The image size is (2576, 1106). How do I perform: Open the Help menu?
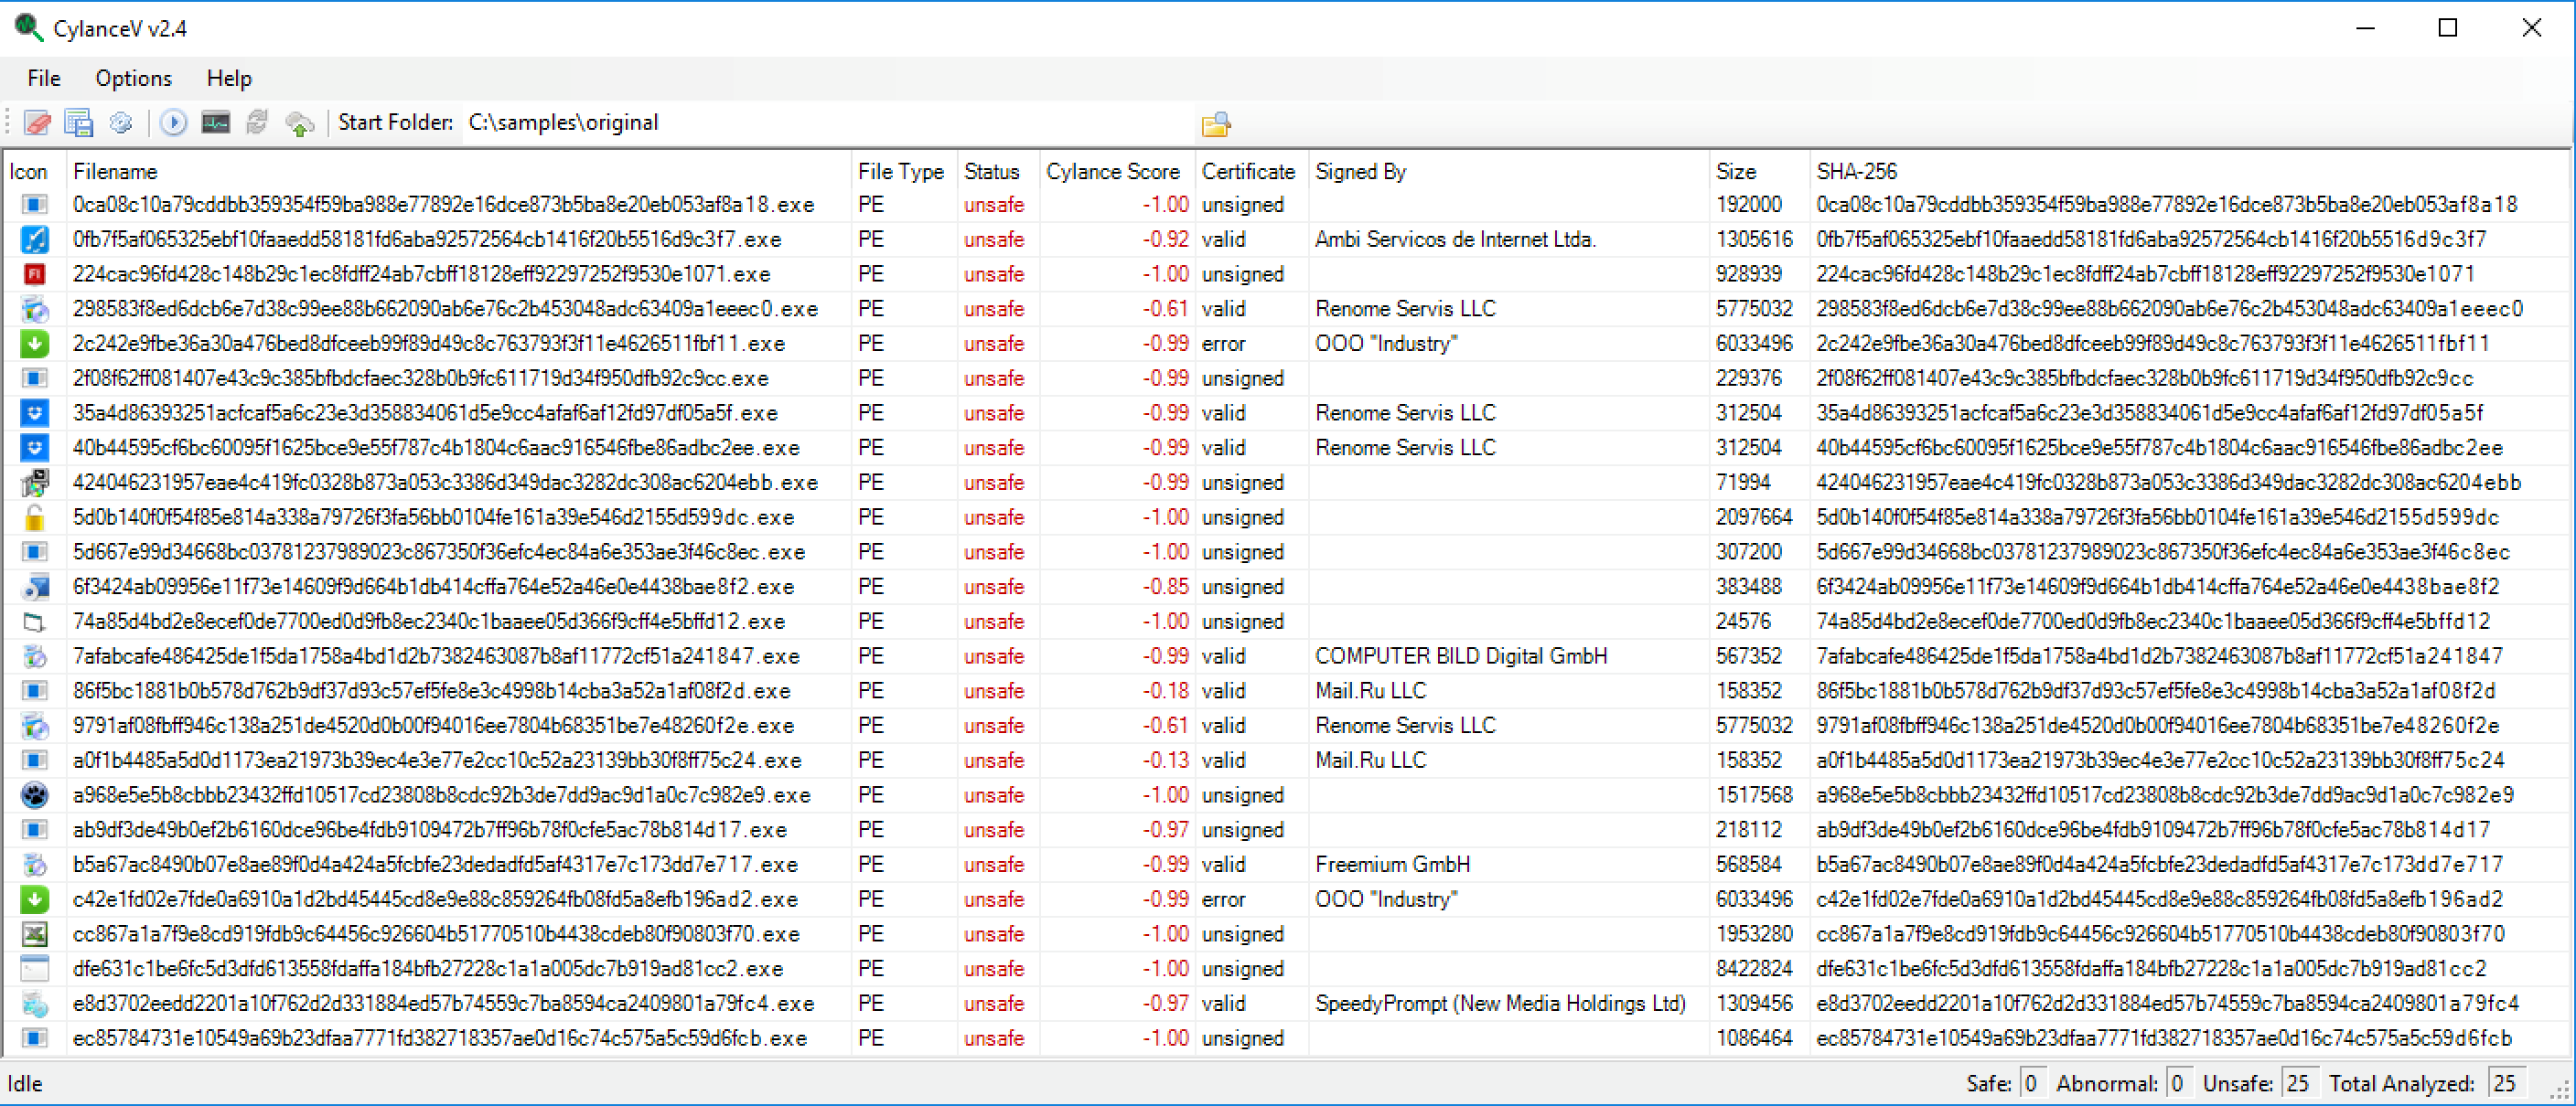tap(229, 78)
